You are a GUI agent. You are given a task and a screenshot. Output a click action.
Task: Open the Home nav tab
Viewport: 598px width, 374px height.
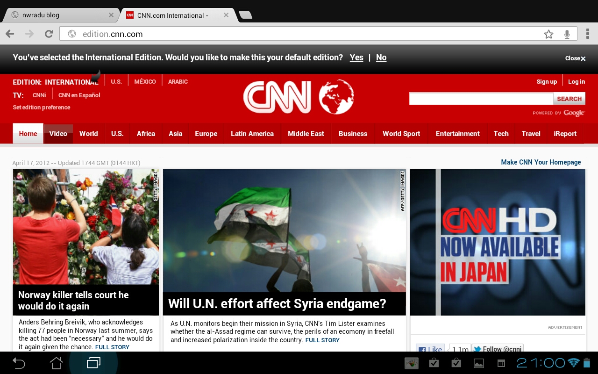28,133
